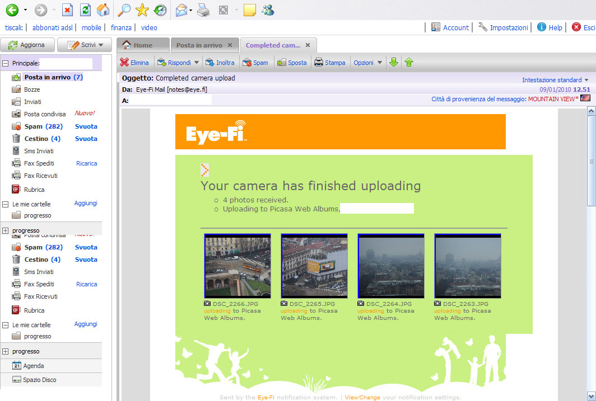Reload the page with the browser refresh icon
Viewport: 596px width, 401px height.
[x=86, y=10]
